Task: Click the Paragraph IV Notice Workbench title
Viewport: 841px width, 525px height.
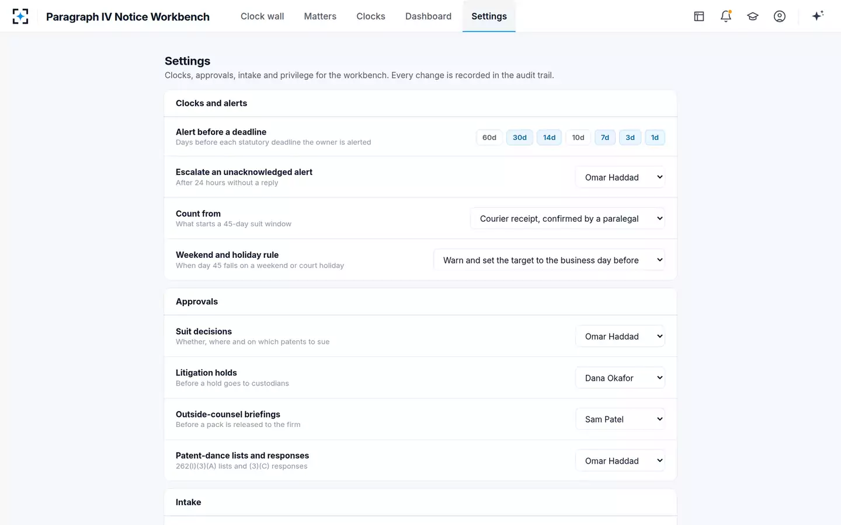Action: (128, 17)
